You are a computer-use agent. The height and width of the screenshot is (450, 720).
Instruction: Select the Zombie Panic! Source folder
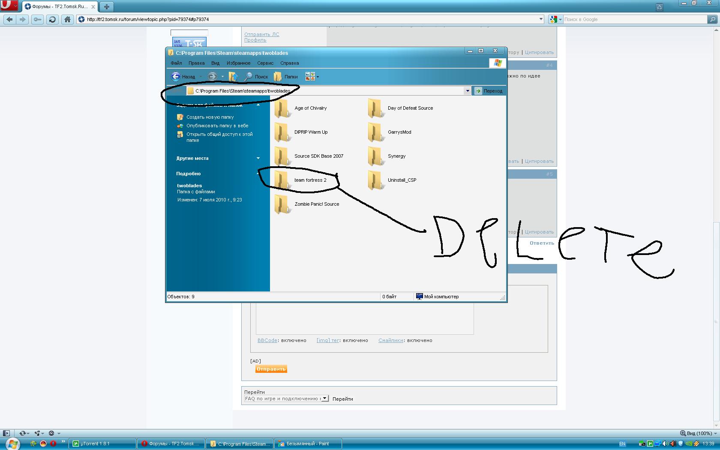306,204
